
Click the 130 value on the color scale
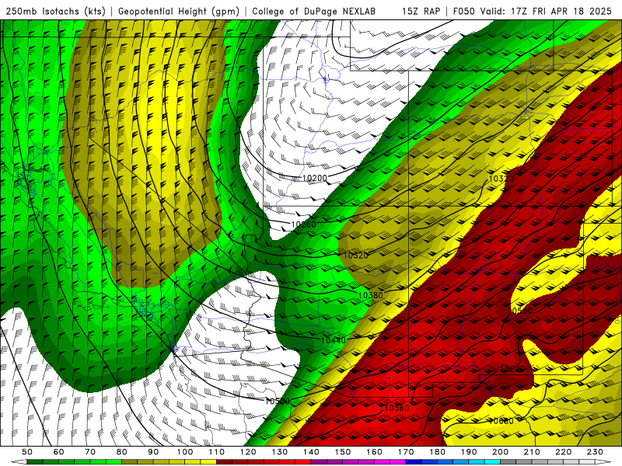[280, 452]
